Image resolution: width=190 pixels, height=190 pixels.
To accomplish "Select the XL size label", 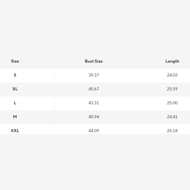I will (15, 89).
